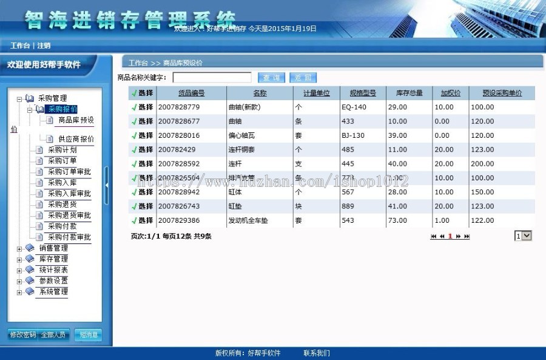Click the 采购计划 document icon
The width and height of the screenshot is (546, 360).
pyautogui.click(x=39, y=150)
